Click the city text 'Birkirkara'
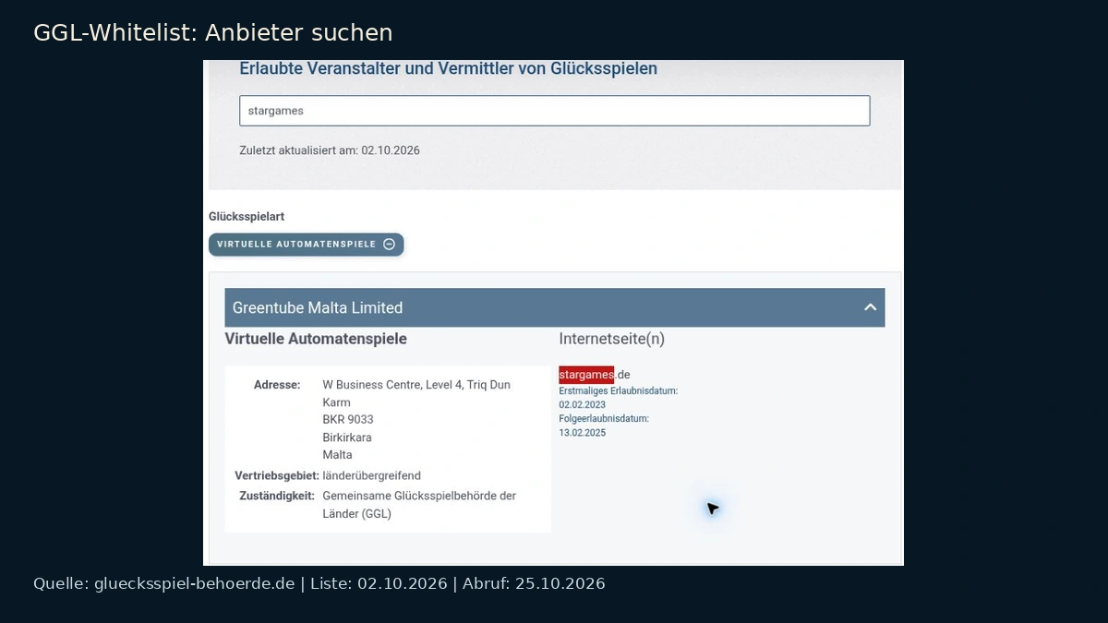The image size is (1108, 623). [347, 437]
